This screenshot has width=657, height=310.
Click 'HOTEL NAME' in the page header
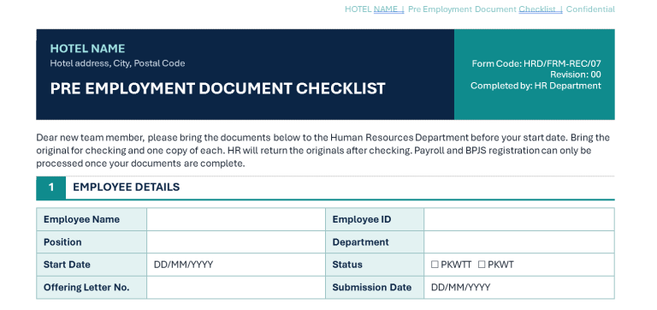[x=371, y=9]
